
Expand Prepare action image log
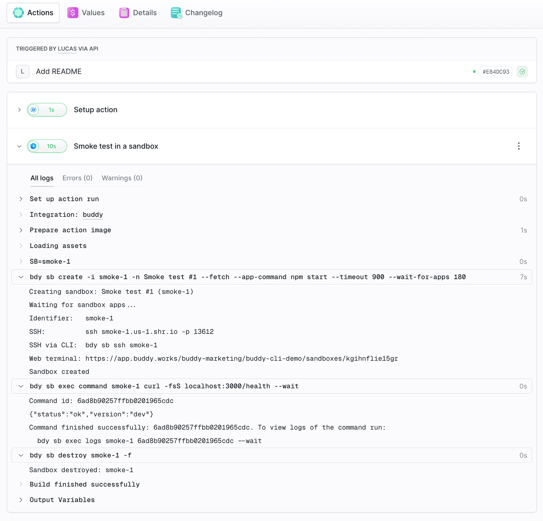(x=21, y=230)
